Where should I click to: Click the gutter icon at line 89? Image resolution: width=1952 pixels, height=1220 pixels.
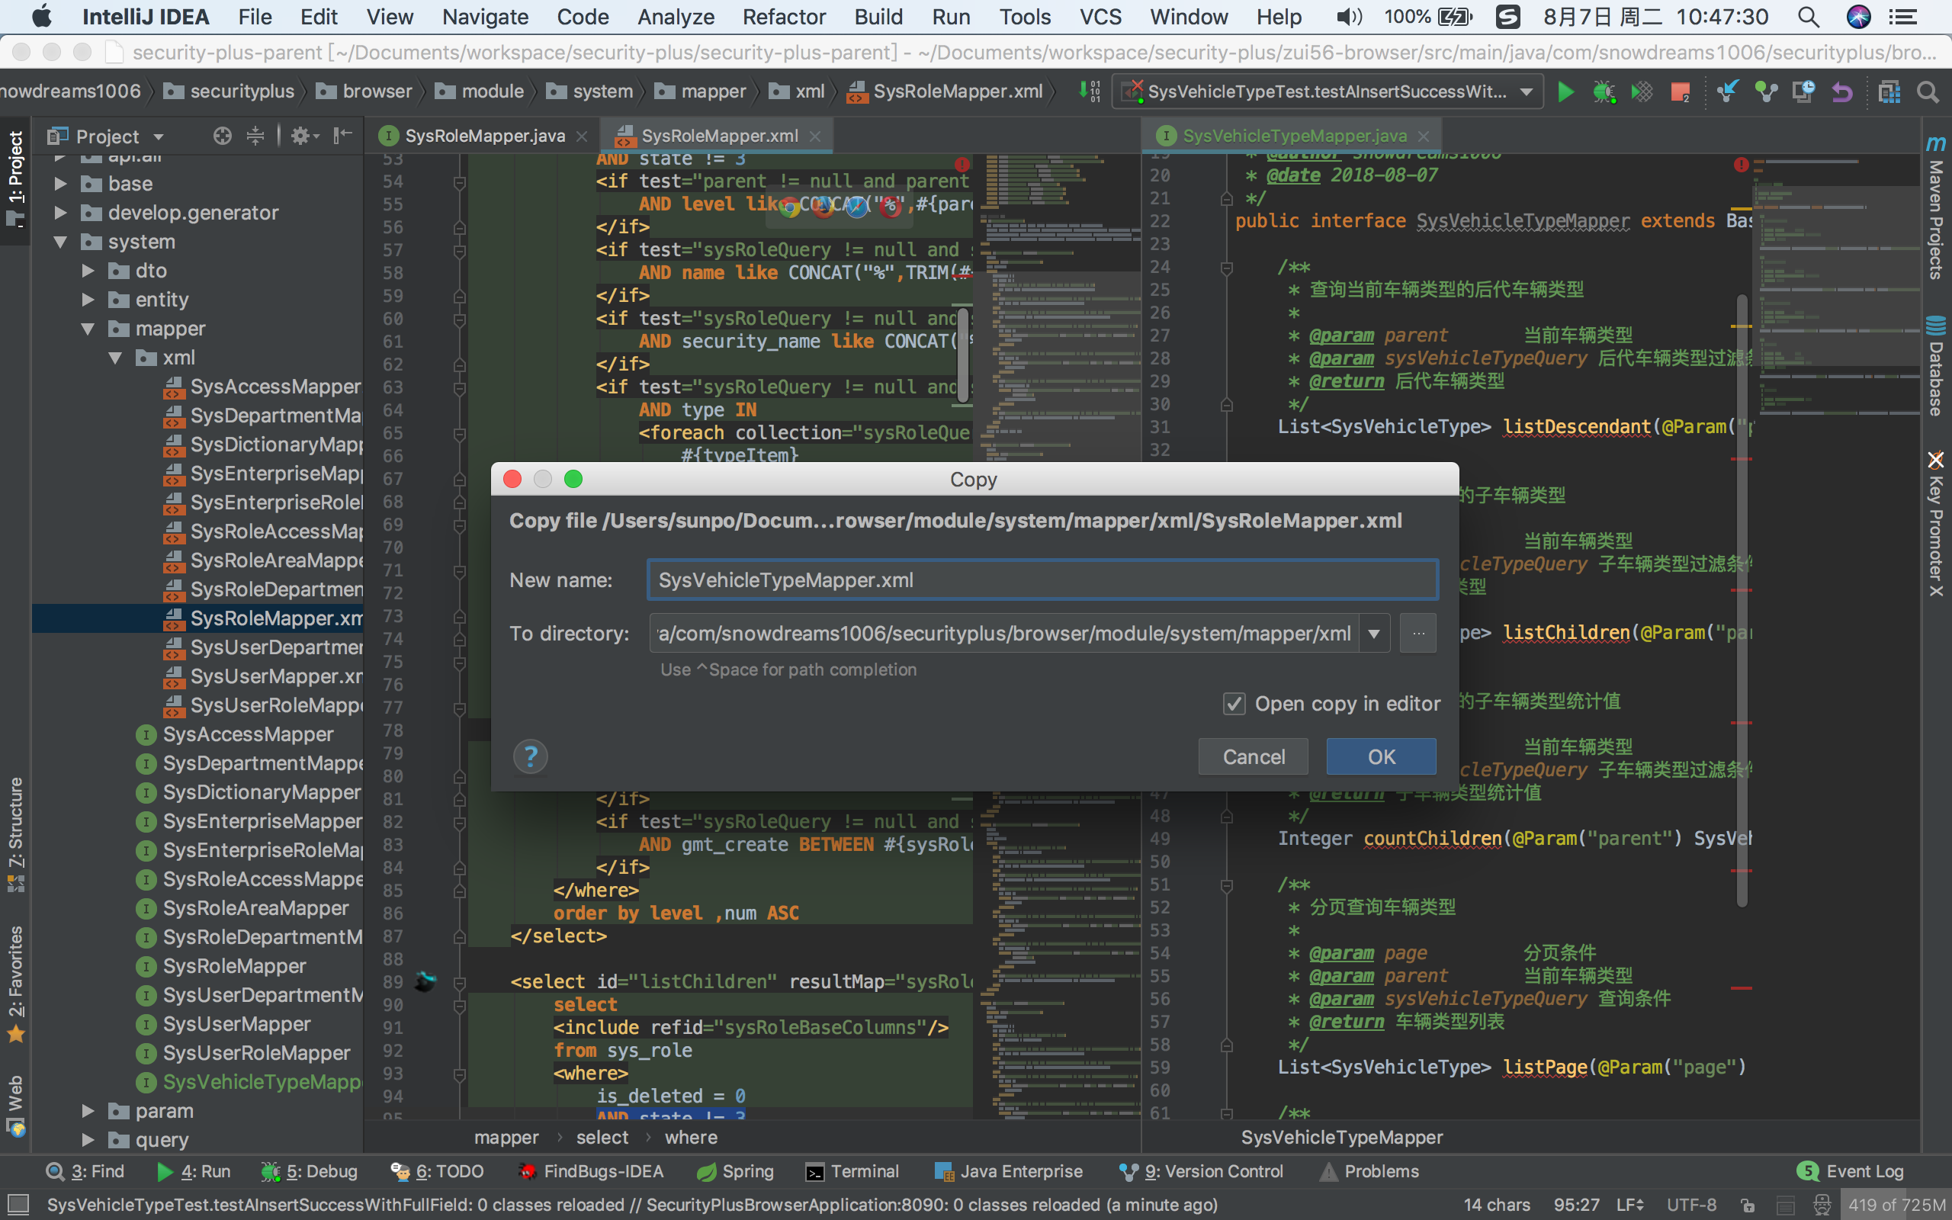[425, 981]
